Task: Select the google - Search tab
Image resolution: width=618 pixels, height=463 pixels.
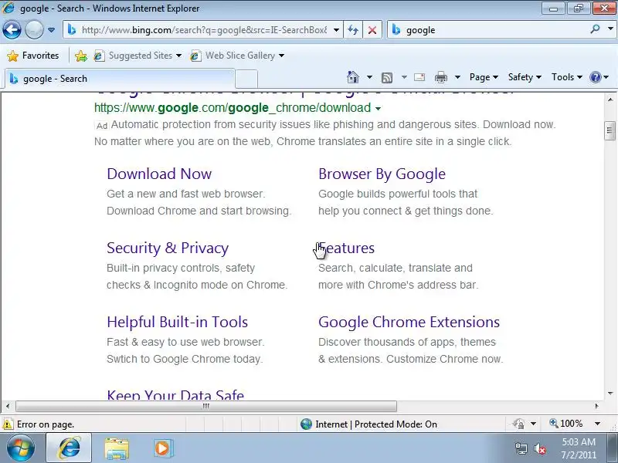Action: [x=120, y=79]
